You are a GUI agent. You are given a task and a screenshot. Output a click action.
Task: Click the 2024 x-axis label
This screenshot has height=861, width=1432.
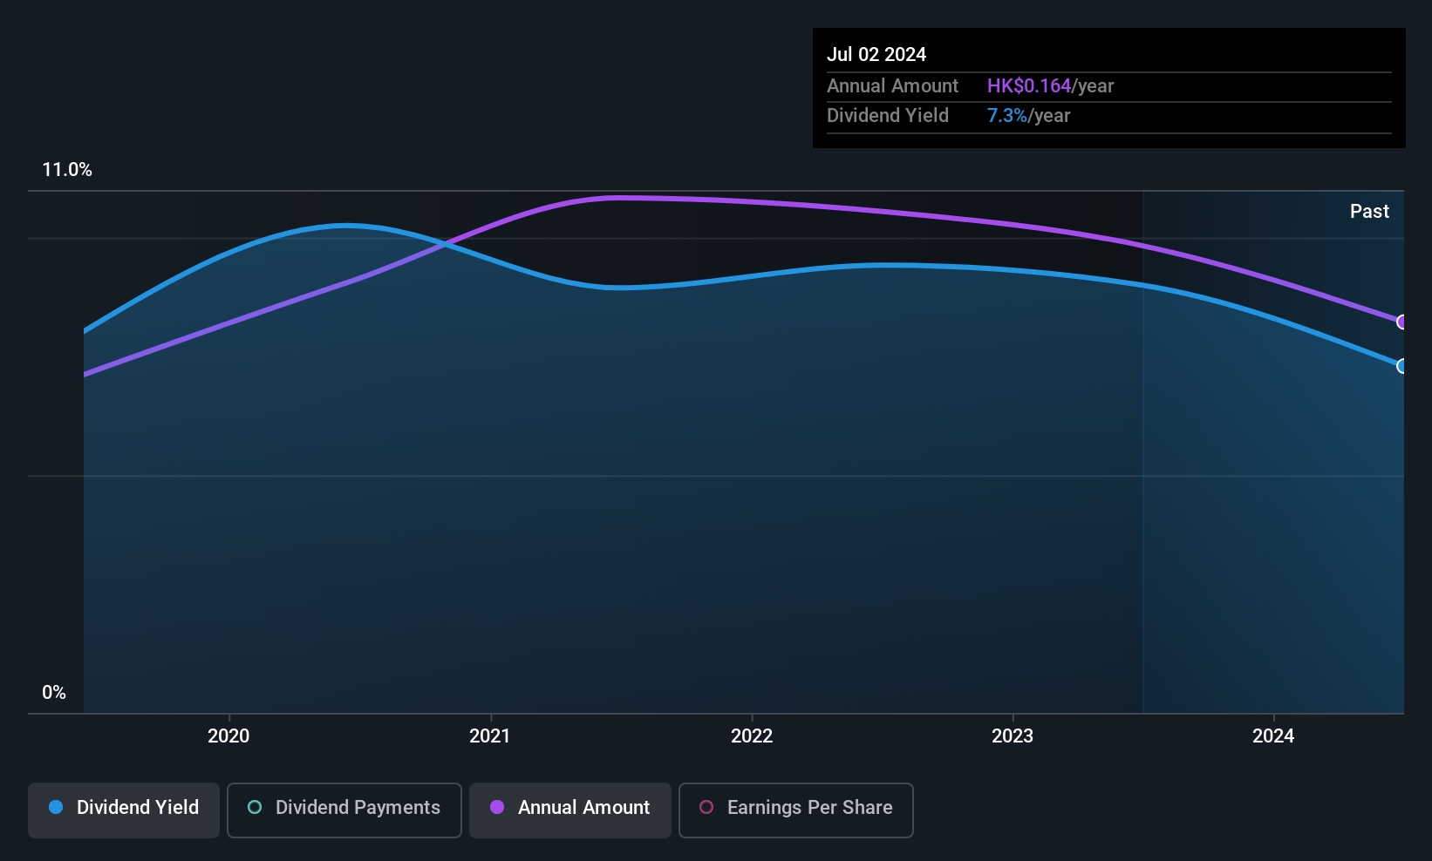(1273, 736)
